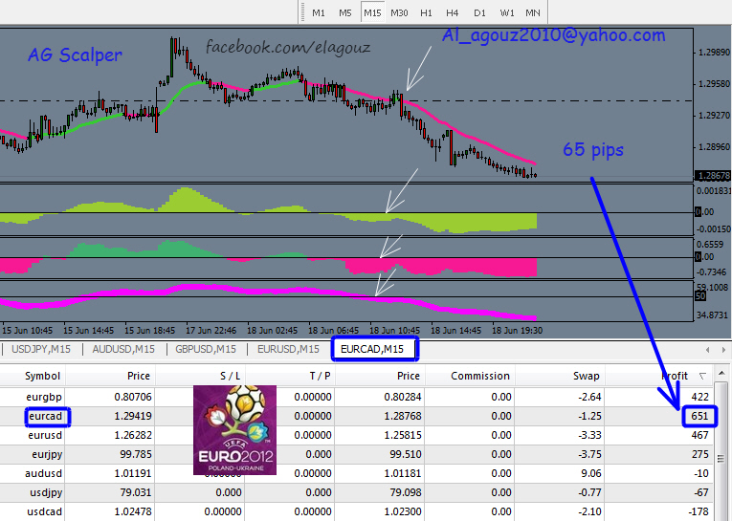Click usdcad open price 1.02478
This screenshot has height=521, width=732.
click(133, 511)
